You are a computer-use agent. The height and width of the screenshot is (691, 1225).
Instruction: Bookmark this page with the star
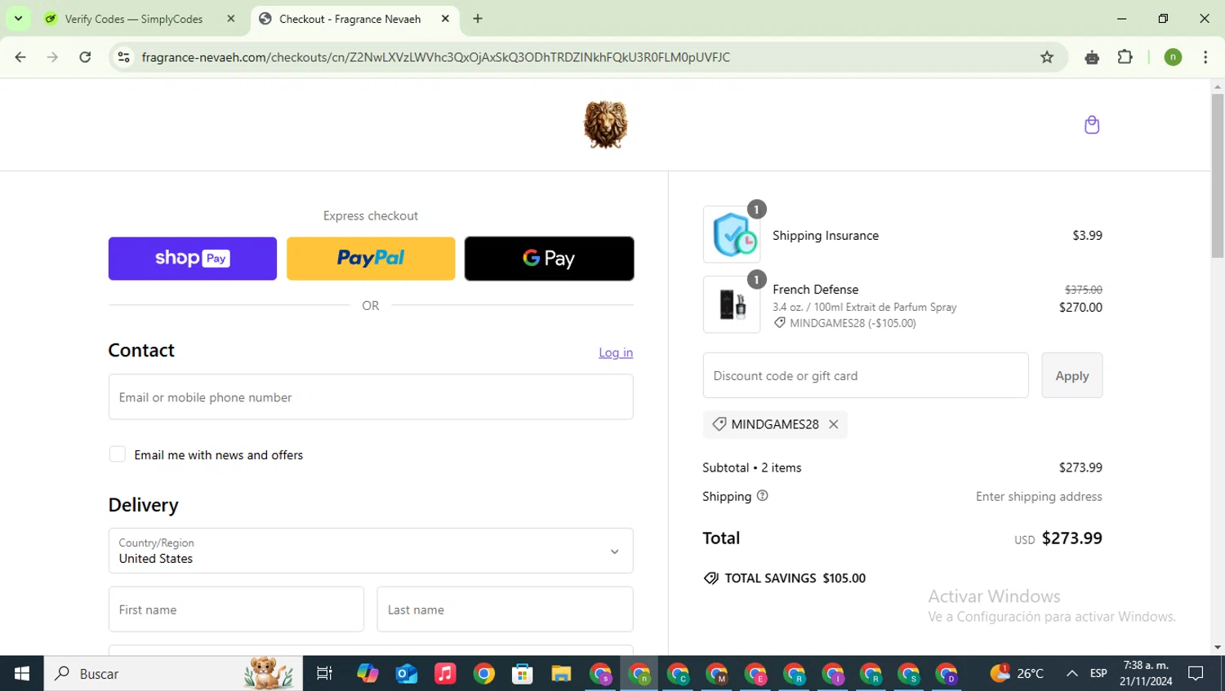[x=1047, y=57]
